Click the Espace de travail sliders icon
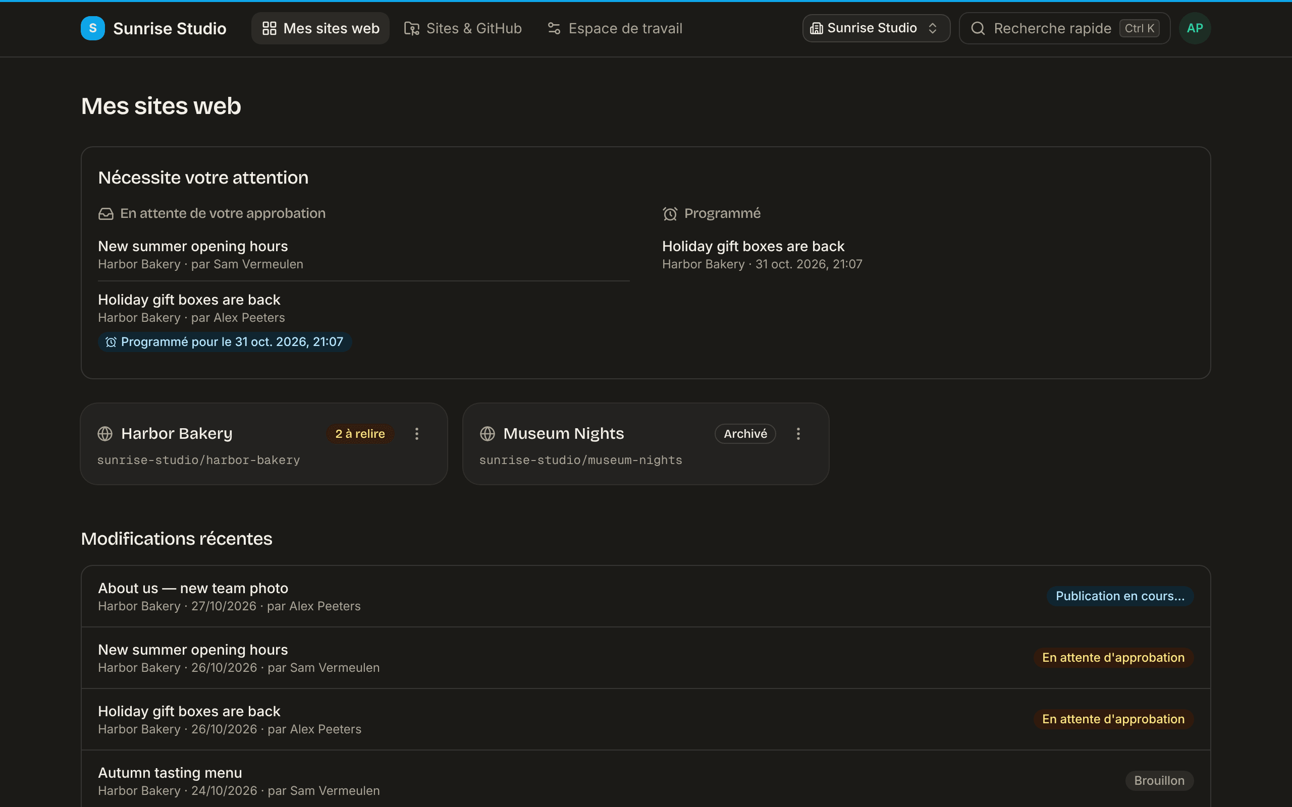 (554, 28)
